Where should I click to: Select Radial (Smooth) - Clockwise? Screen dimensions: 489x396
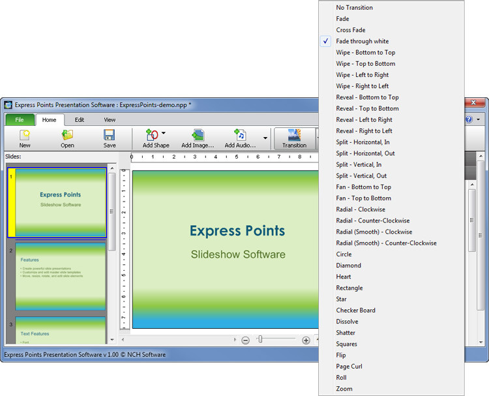tap(391, 232)
